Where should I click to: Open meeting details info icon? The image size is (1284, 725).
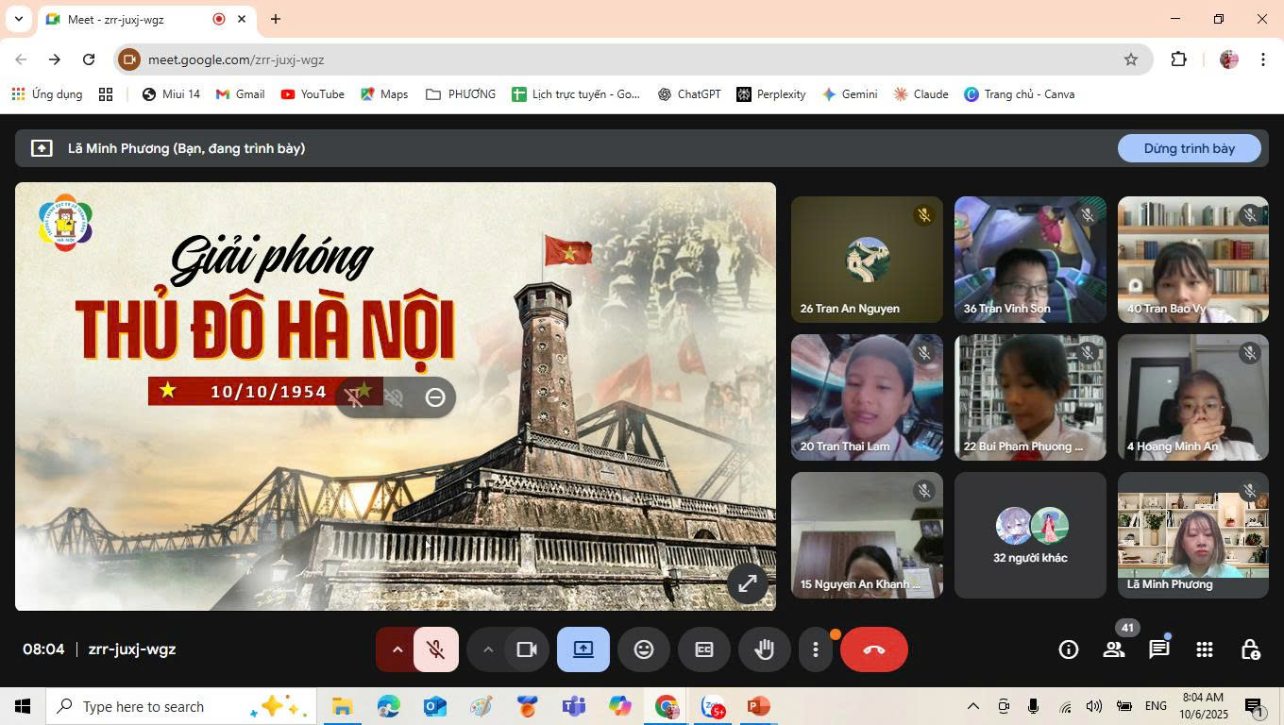[x=1069, y=649]
